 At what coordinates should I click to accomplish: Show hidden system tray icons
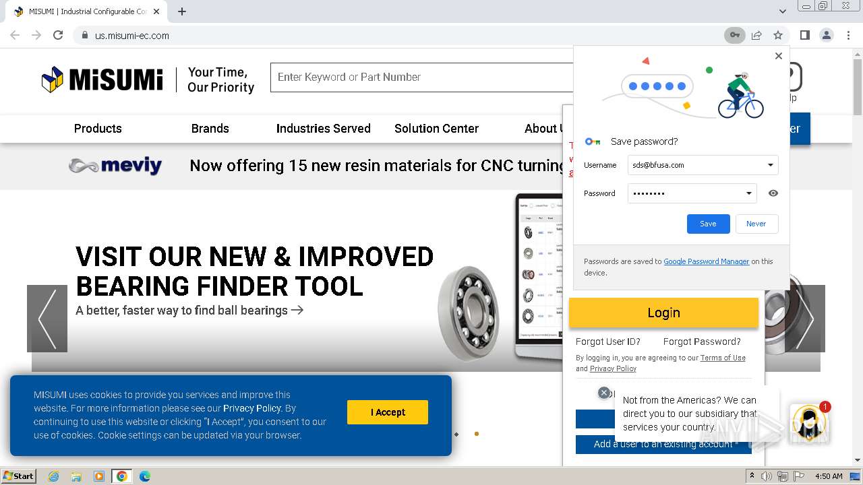pos(752,476)
